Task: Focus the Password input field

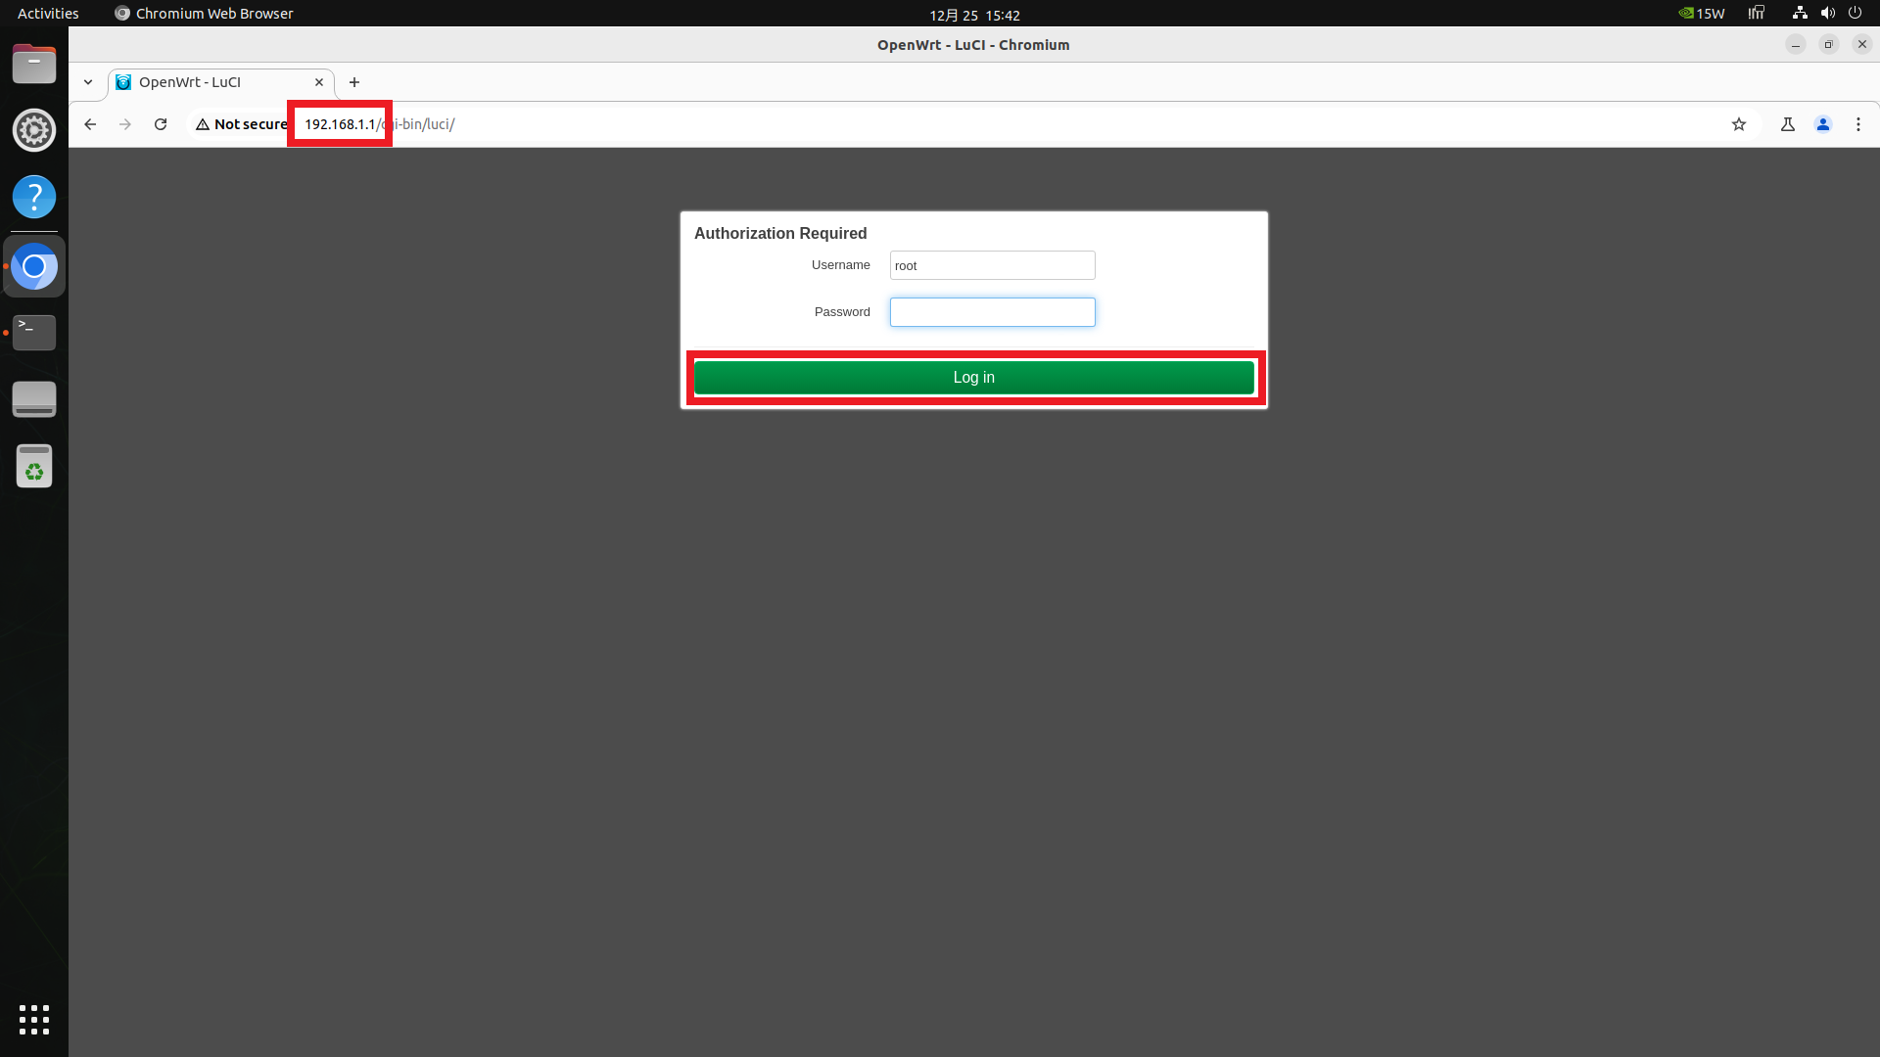Action: pyautogui.click(x=992, y=312)
